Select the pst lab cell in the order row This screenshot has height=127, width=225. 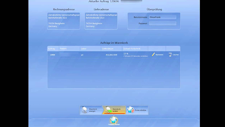[x=82, y=55]
